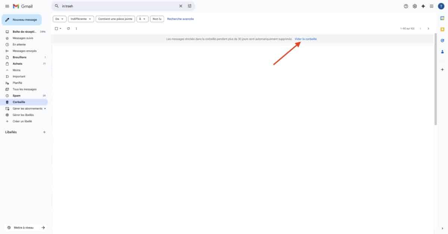Open Messages suivis folder

coord(24,38)
